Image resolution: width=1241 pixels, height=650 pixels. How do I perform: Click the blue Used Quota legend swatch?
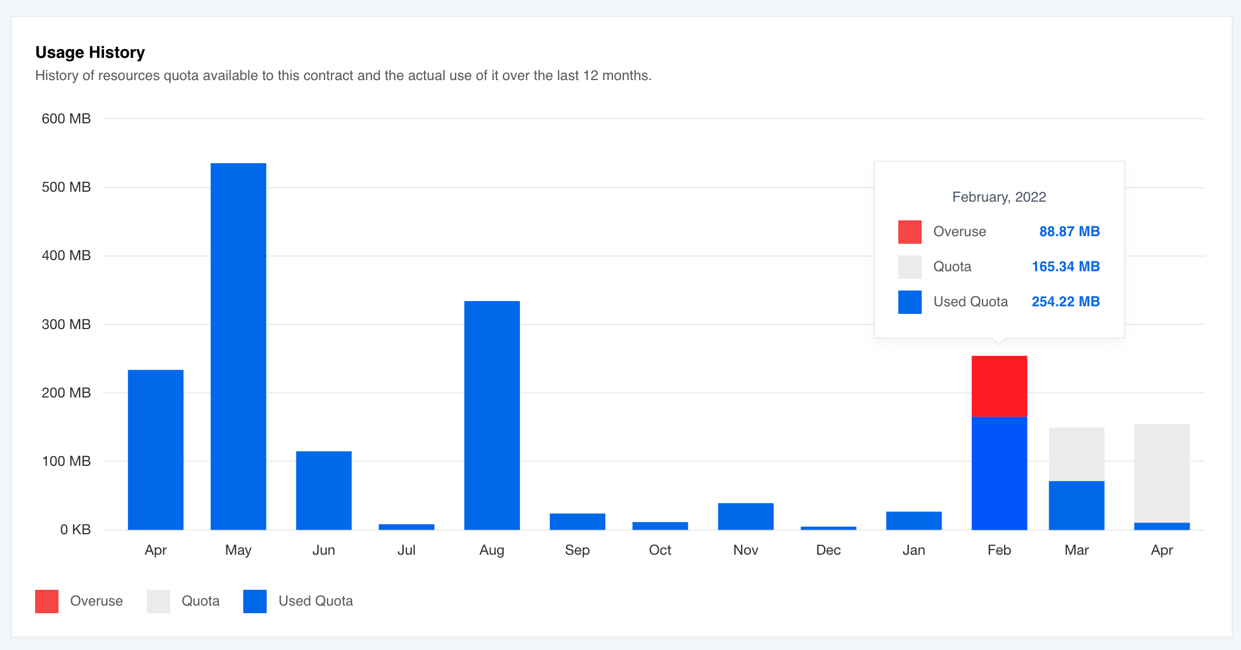(254, 601)
